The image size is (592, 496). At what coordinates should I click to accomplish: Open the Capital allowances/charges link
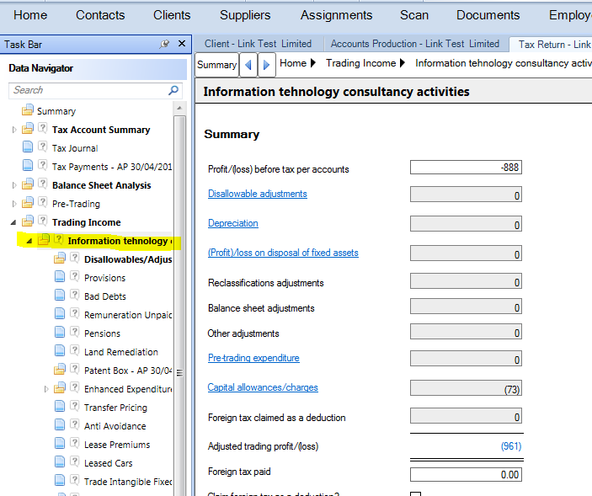[x=263, y=387]
